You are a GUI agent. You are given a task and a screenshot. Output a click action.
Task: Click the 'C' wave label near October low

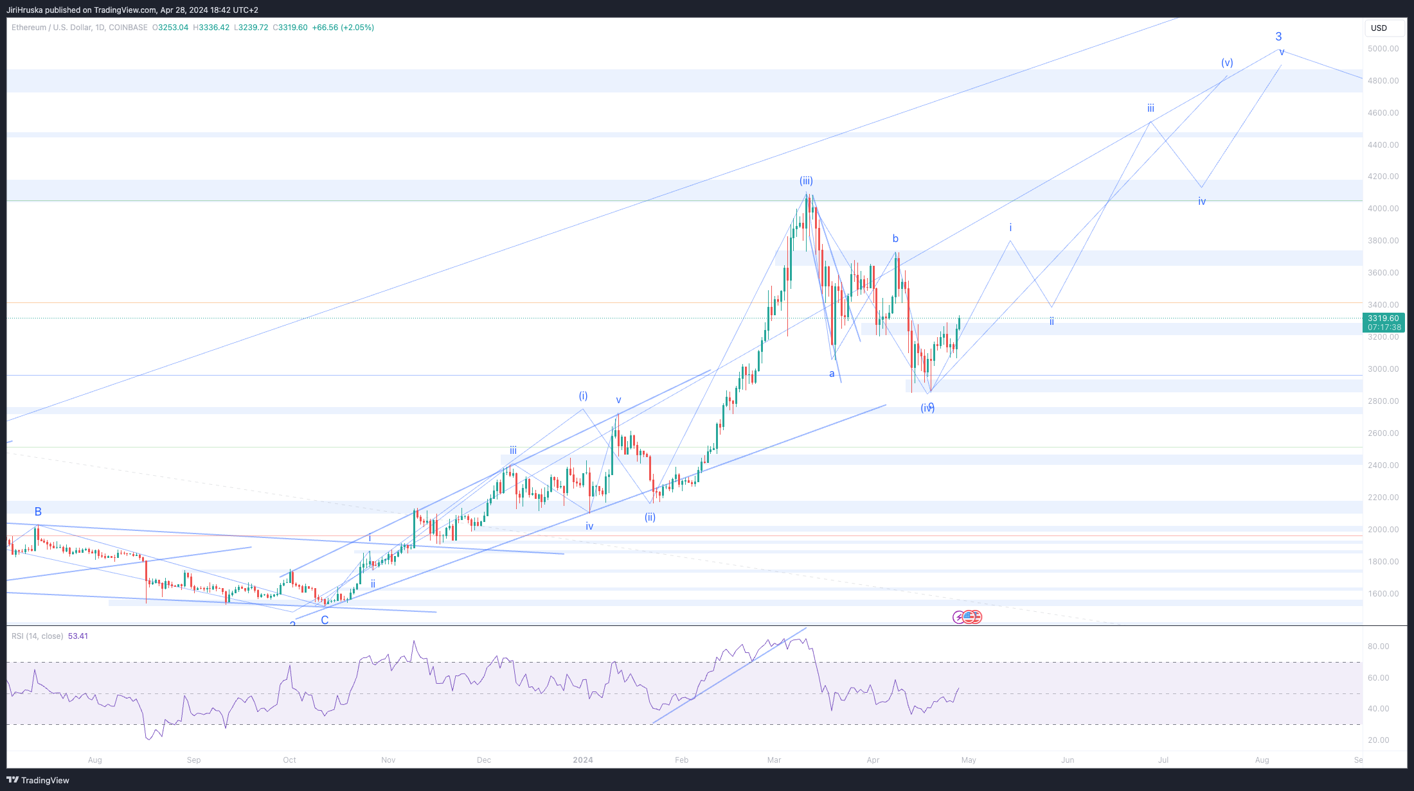pos(325,620)
